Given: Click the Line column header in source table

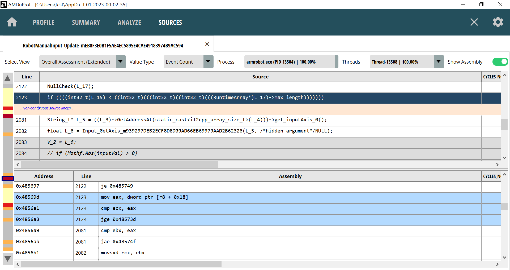Looking at the screenshot, I should point(27,77).
